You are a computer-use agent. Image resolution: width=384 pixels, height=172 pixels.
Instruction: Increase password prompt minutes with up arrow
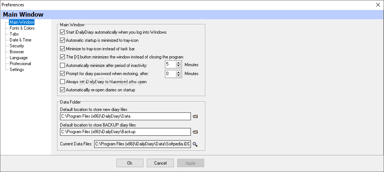179,72
